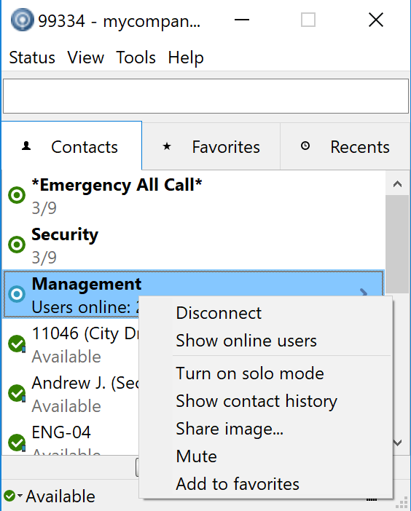411x511 pixels.
Task: Click the Emergency All Call channel status icon
Action: tap(17, 195)
